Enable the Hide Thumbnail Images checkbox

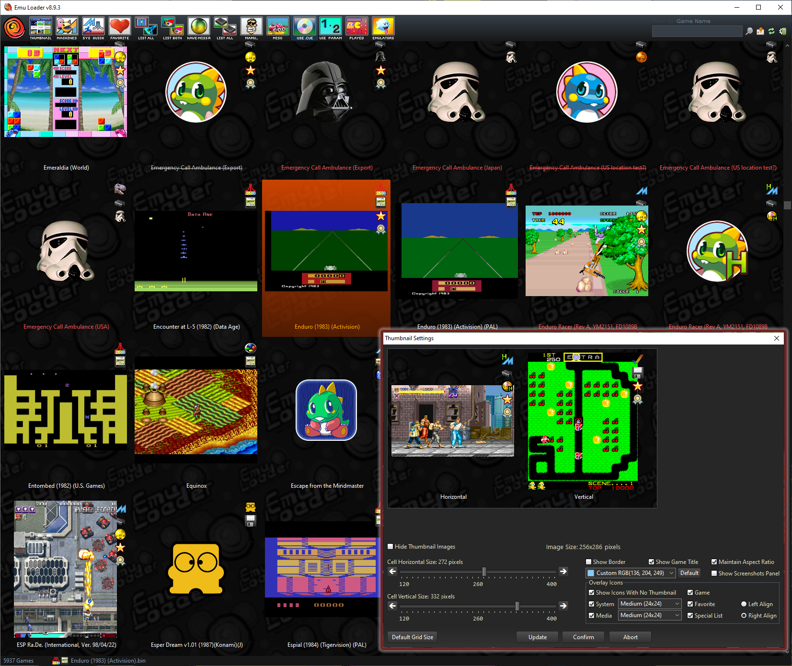(390, 547)
